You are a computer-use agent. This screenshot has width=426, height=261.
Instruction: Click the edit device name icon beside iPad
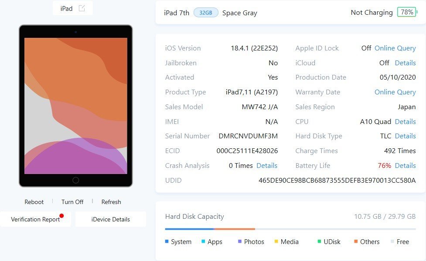coord(82,8)
